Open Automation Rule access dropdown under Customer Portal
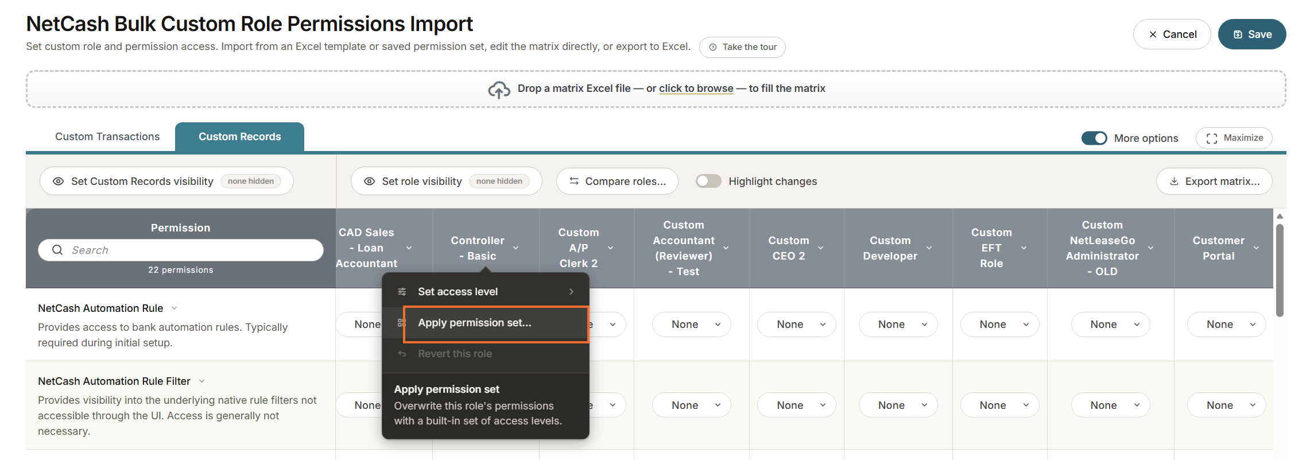The height and width of the screenshot is (460, 1314). tap(1226, 324)
